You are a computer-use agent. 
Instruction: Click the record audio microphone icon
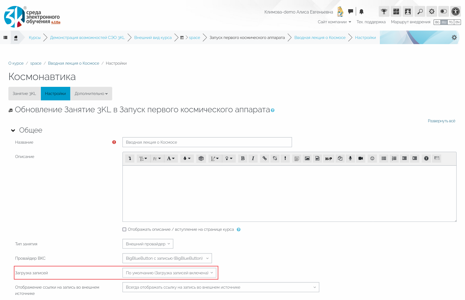coord(350,159)
